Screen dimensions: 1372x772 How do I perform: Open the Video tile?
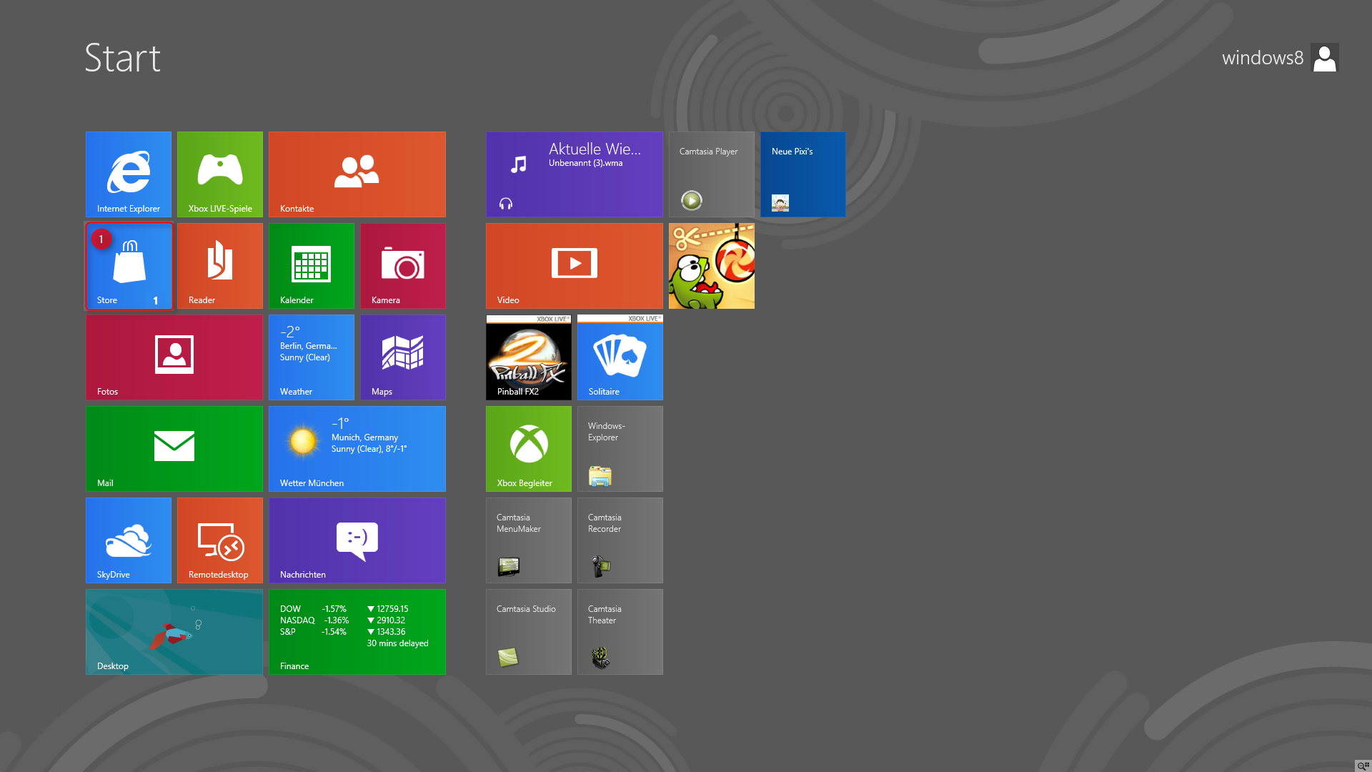[575, 266]
